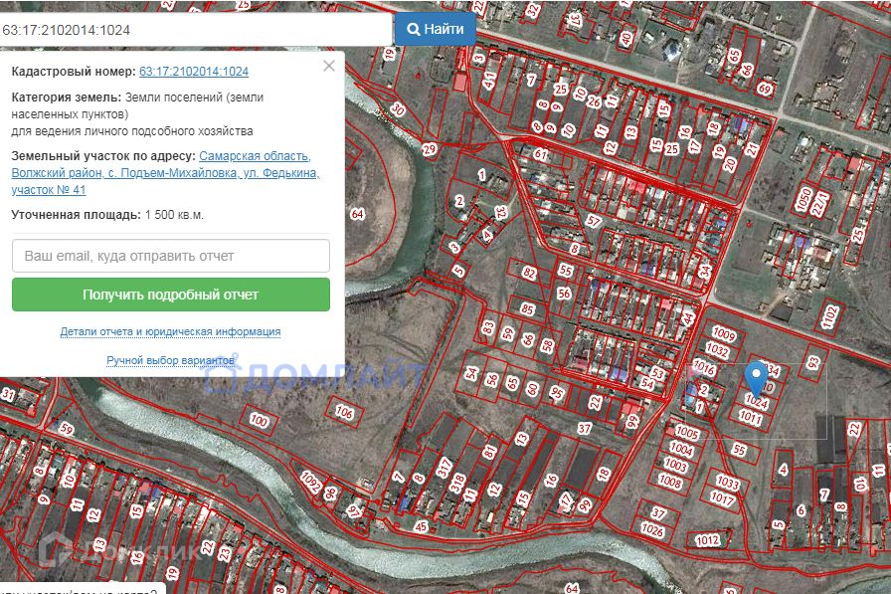Select parcel labeled 1024 on map
891x594 pixels.
[x=757, y=401]
